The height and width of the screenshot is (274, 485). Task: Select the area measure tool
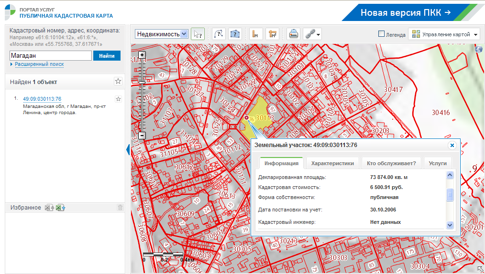tap(272, 34)
